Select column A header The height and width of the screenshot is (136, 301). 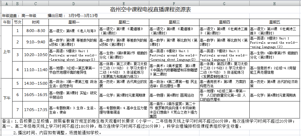(7, 3)
